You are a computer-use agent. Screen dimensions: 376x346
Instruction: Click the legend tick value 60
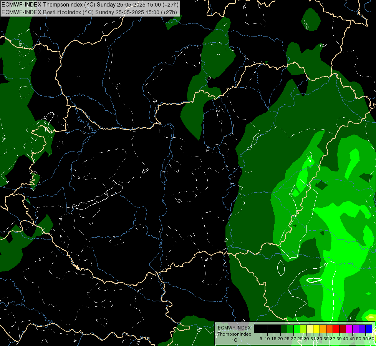372,339
